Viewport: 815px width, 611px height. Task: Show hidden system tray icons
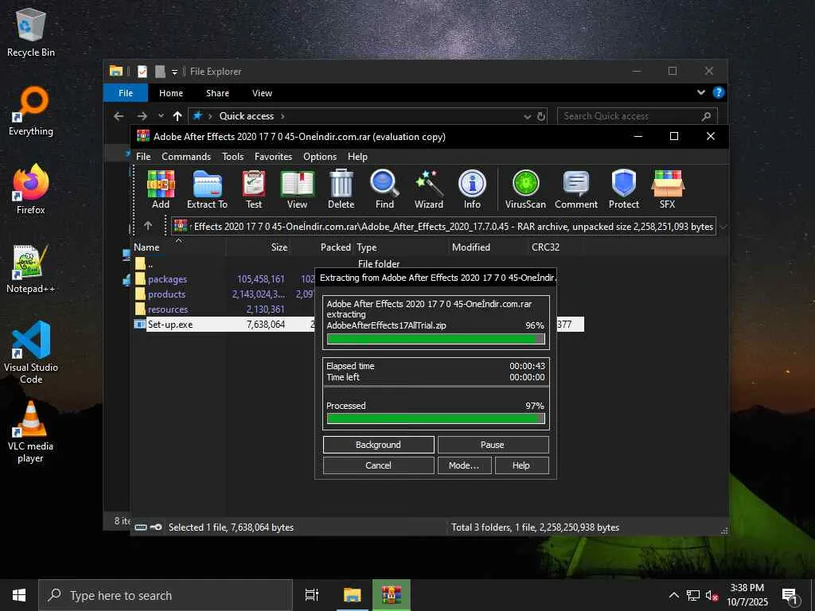pyautogui.click(x=673, y=595)
